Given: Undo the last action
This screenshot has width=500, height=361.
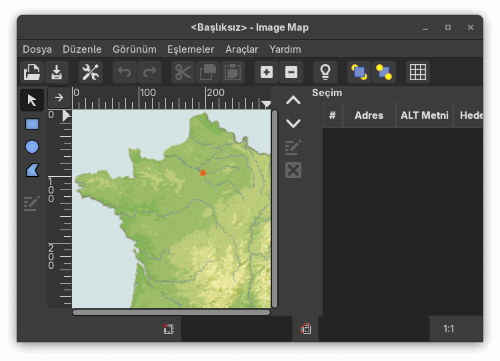Looking at the screenshot, I should pyautogui.click(x=125, y=72).
